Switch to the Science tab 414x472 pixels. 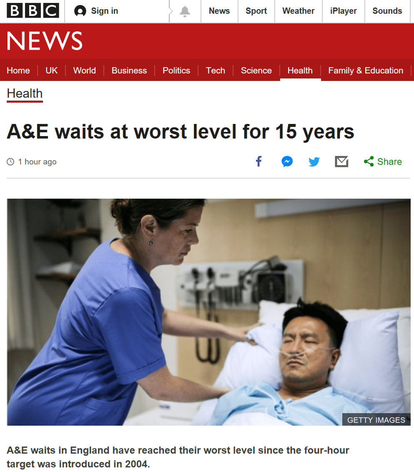point(256,71)
